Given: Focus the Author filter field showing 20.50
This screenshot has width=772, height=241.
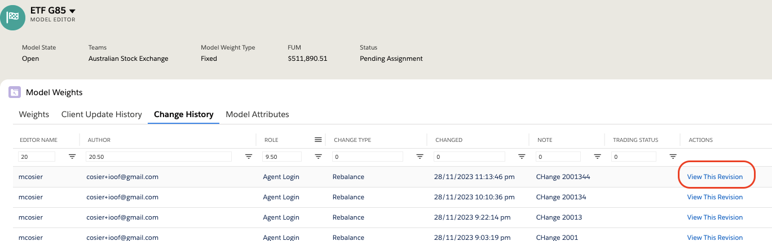Looking at the screenshot, I should [158, 157].
